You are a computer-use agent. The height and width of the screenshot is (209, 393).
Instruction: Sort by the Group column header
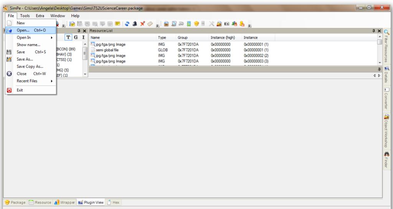[192, 38]
